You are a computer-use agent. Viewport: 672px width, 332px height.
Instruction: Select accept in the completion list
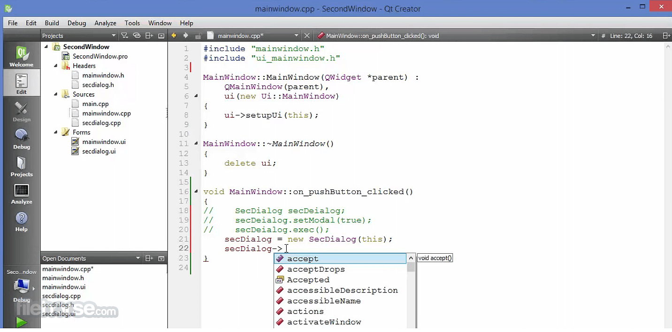(340, 258)
